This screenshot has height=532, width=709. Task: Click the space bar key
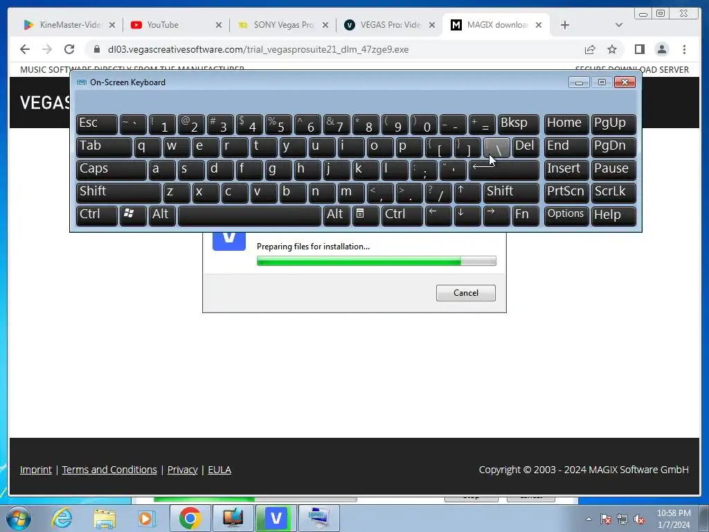click(249, 215)
